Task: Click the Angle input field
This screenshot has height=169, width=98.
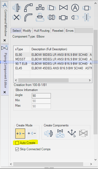Action: (41, 96)
